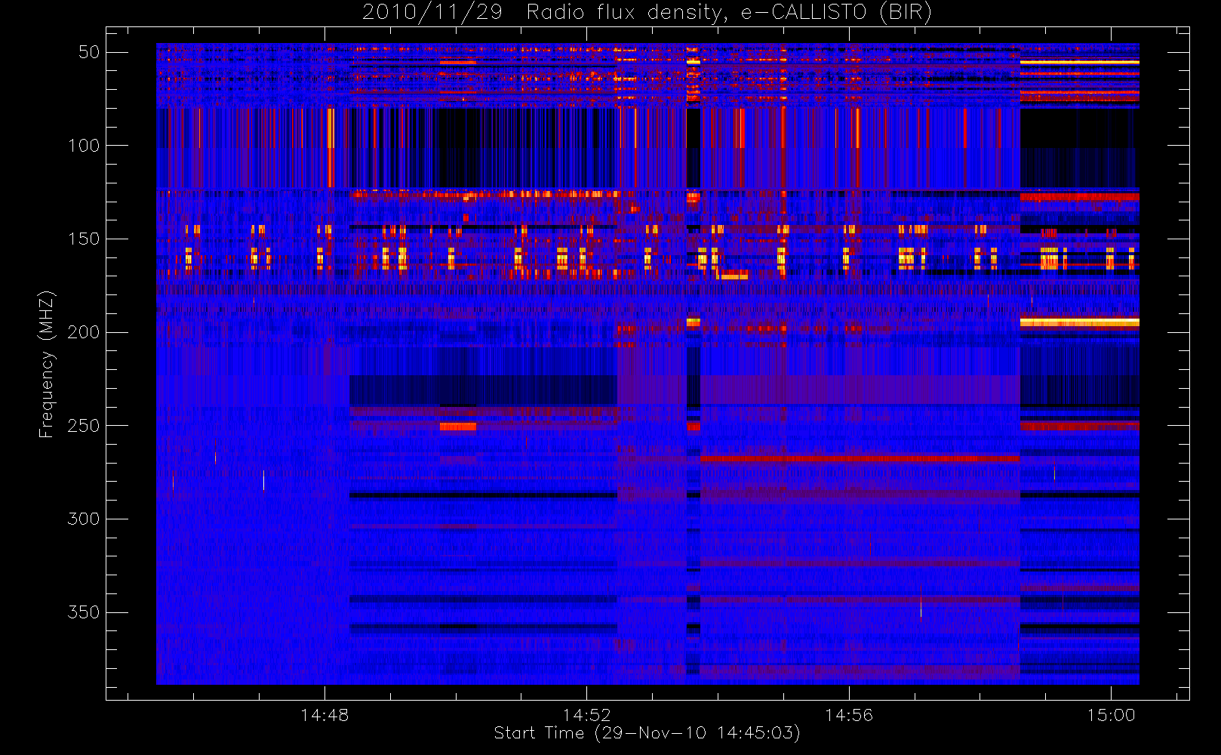
Task: Click the long red horizontal band near 268 MHz
Action: coord(860,458)
